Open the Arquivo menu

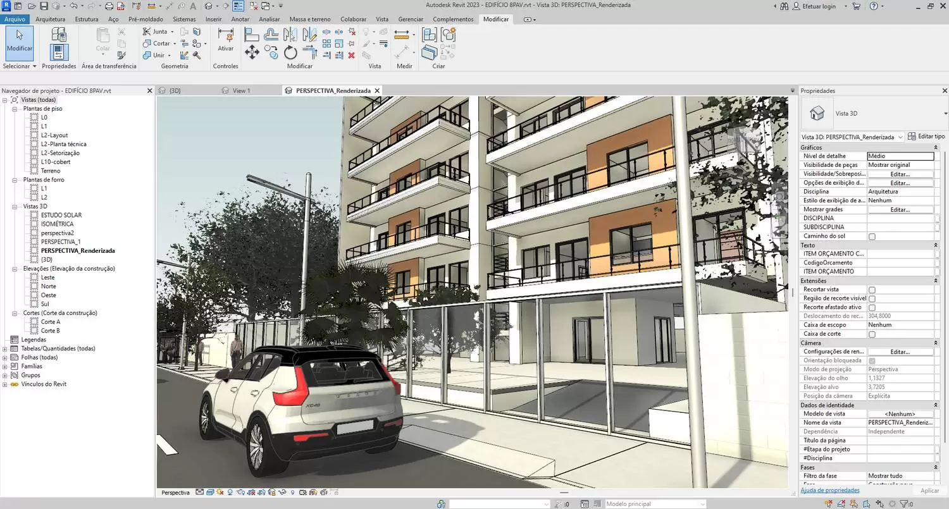pos(15,19)
